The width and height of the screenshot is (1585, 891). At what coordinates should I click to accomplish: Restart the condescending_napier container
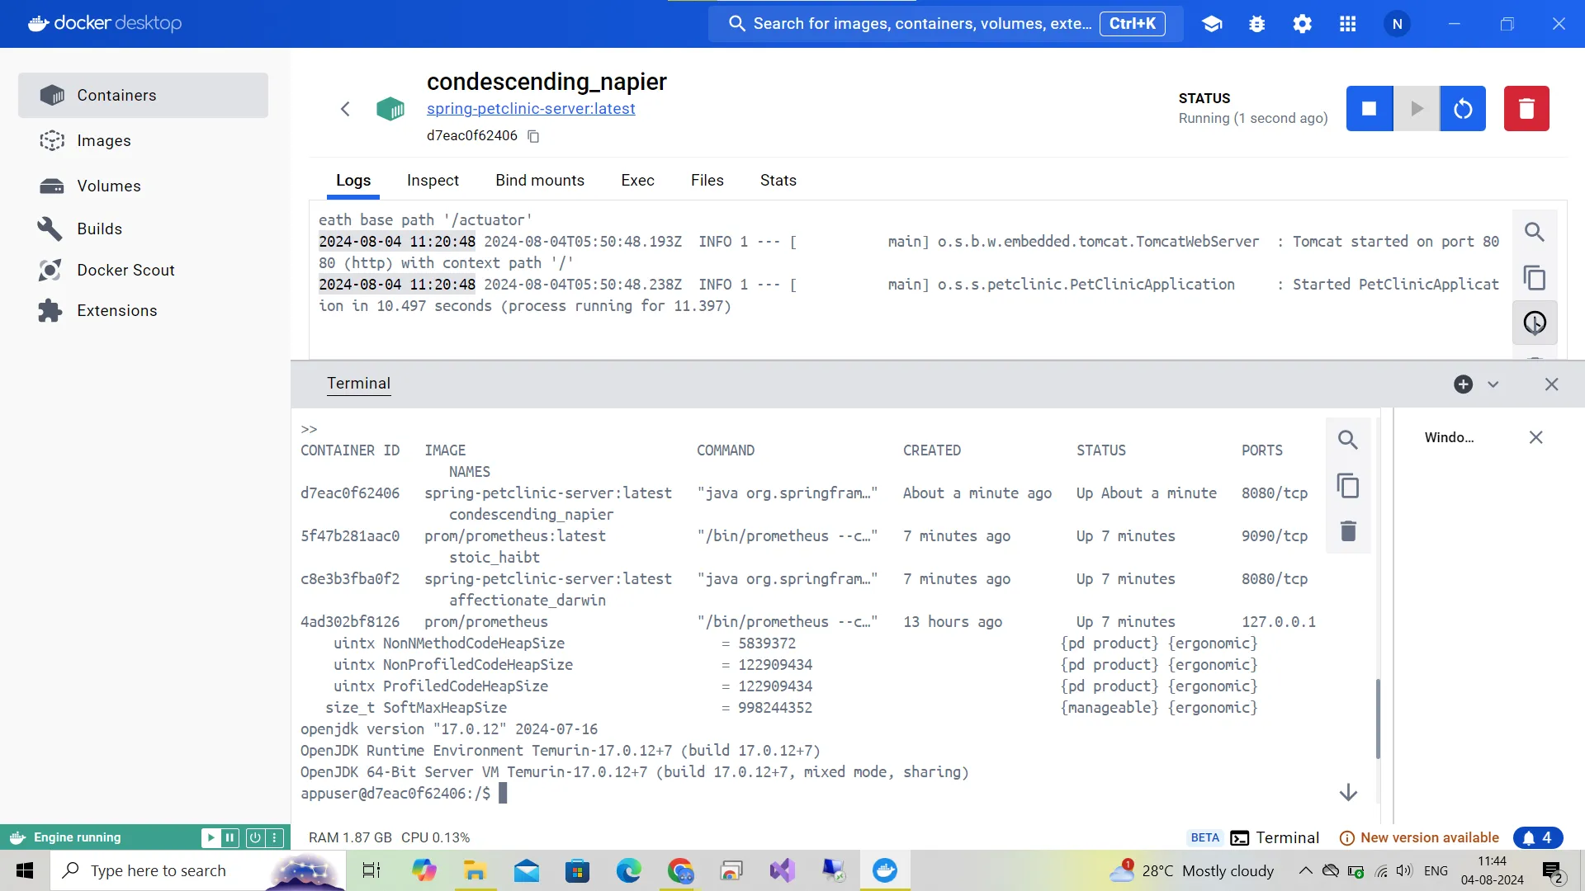tap(1463, 108)
